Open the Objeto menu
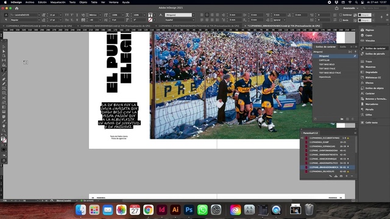Screen dimensions: 390x219 (x=83, y=2)
